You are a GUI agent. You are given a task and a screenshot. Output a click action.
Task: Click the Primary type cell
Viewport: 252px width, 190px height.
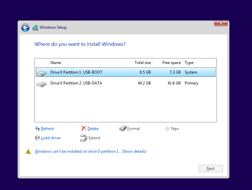[191, 83]
